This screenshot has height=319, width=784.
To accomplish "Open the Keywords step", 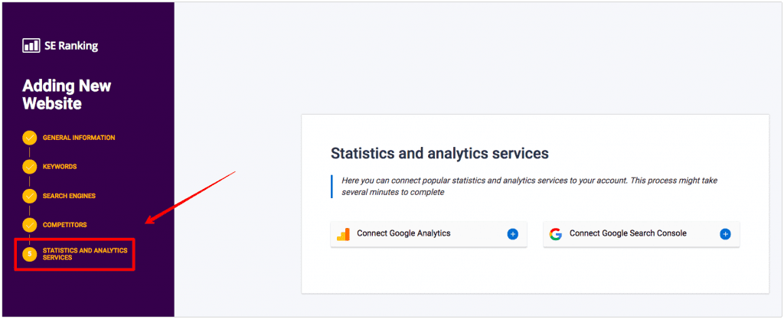I will tap(60, 167).
